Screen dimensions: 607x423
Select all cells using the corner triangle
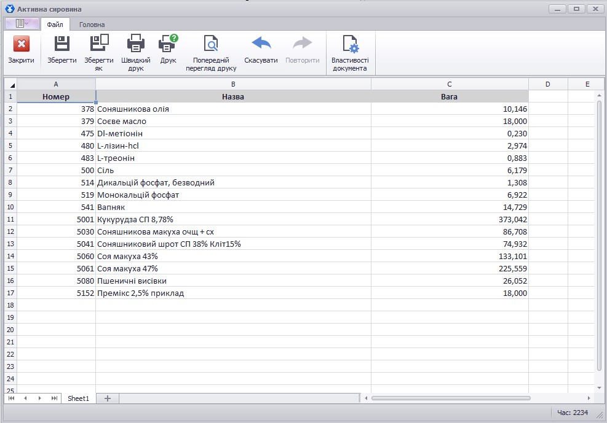pos(11,84)
